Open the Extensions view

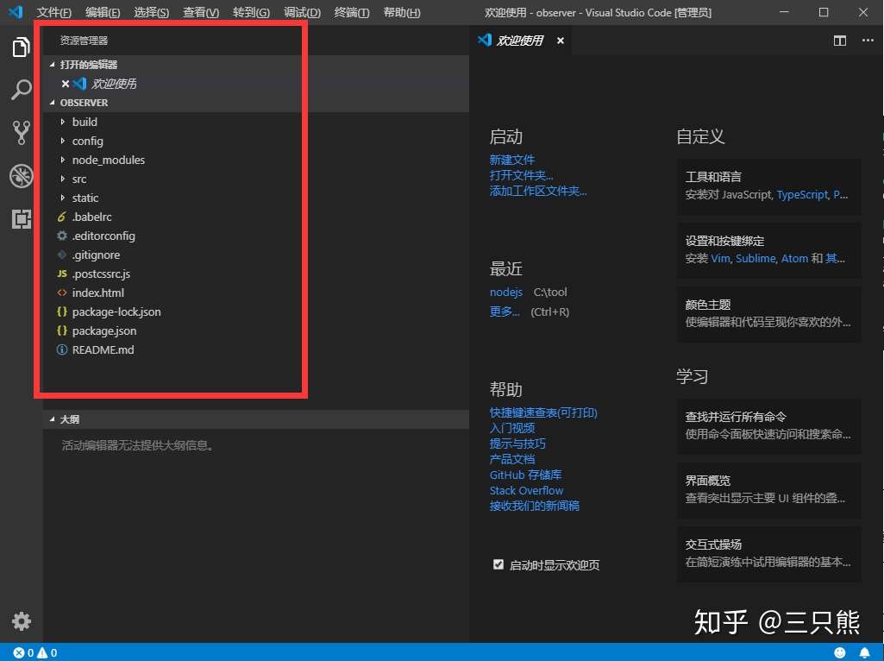(x=21, y=219)
